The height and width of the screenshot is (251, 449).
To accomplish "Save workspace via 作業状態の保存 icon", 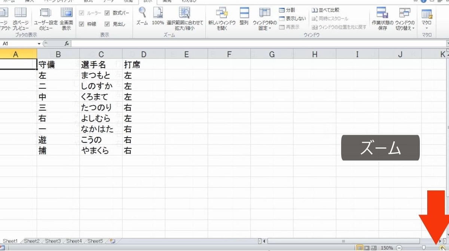I will 382,18.
